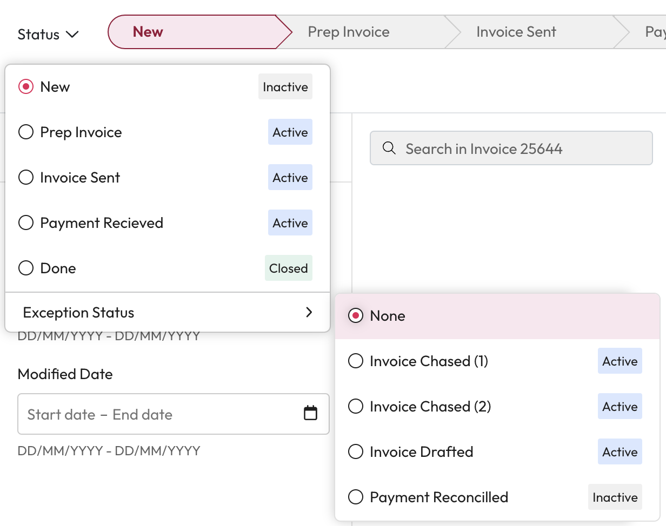Choose Invoice Chased (2) exception status

pos(356,407)
